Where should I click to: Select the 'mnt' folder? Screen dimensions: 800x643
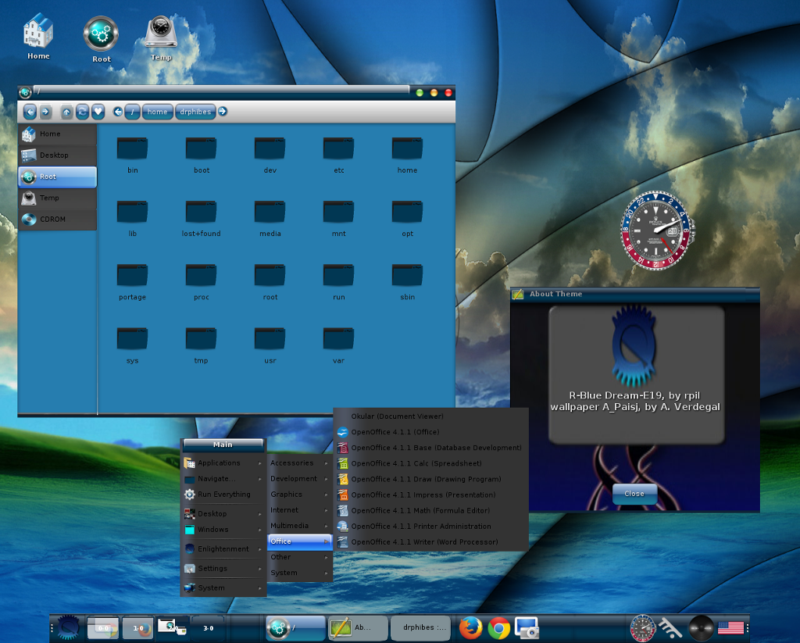[338, 218]
